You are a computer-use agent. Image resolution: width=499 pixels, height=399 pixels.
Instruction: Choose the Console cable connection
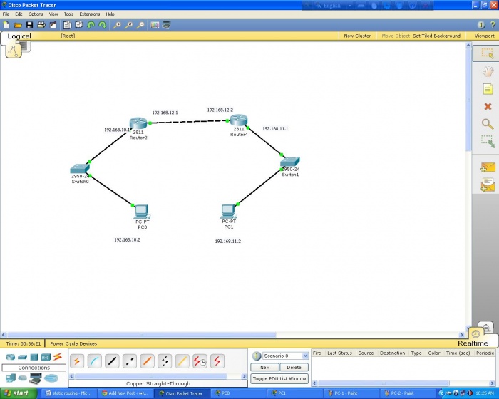[95, 361]
